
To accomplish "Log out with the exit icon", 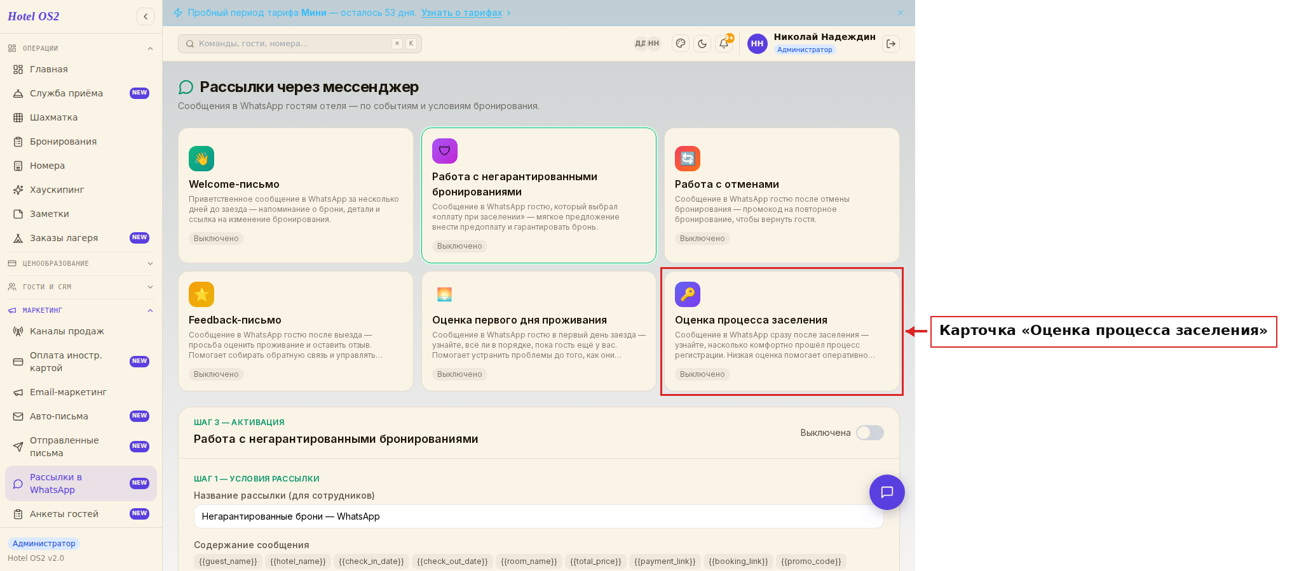I will pyautogui.click(x=891, y=44).
